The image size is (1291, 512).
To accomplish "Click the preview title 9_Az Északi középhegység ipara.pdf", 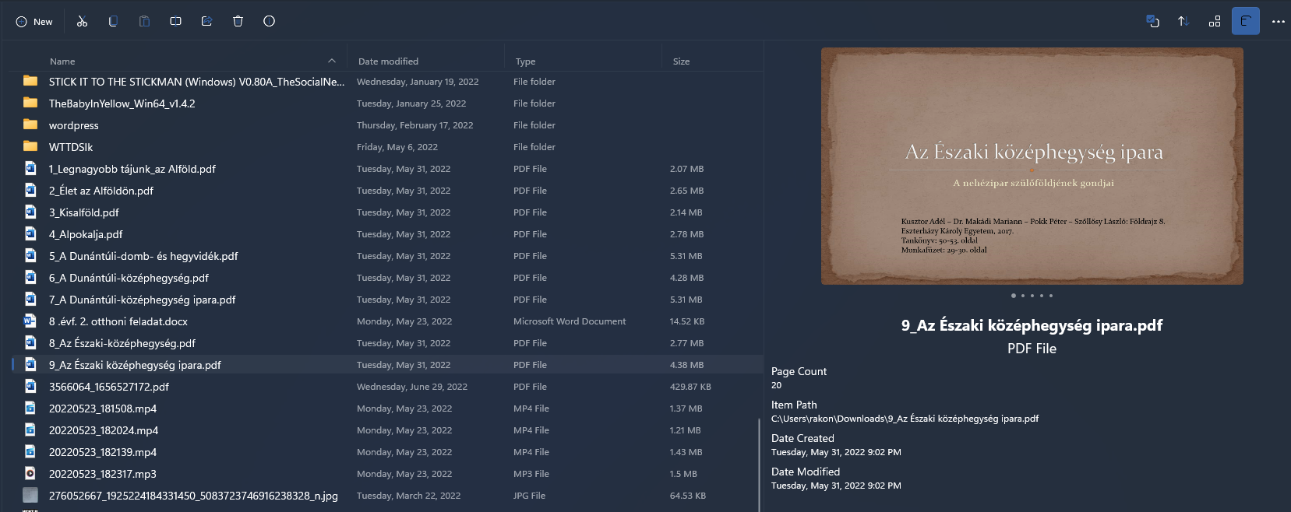I will pos(1032,325).
